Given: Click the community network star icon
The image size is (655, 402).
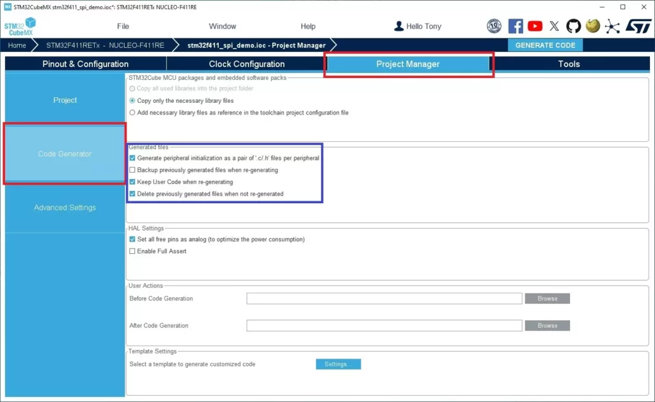Looking at the screenshot, I should [x=613, y=26].
